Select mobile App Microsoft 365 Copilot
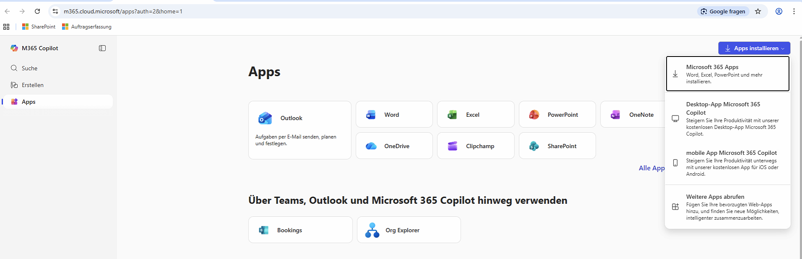 pos(727,163)
